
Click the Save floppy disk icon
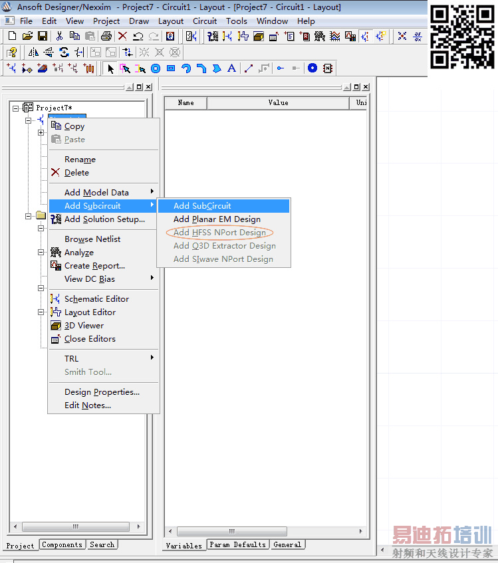(43, 36)
